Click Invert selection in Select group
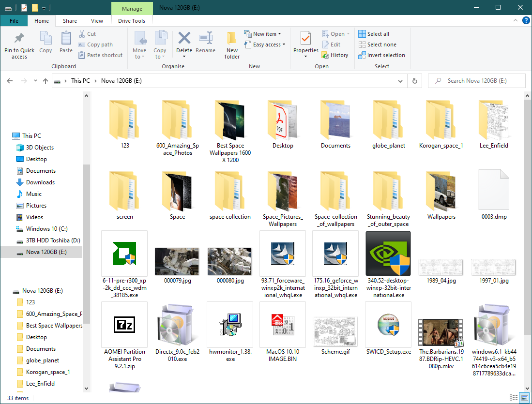The height and width of the screenshot is (404, 532). [x=381, y=55]
